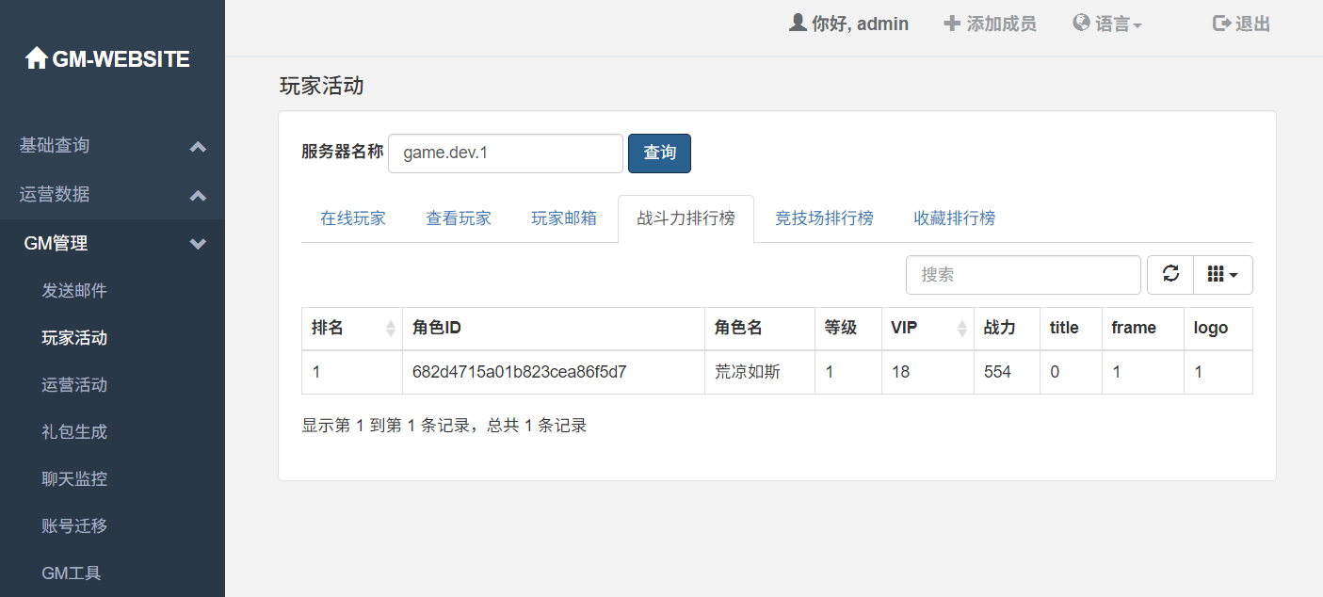Screen dimensions: 1323x597
Task: Click the logout icon beside 退出
Action: 1221,24
